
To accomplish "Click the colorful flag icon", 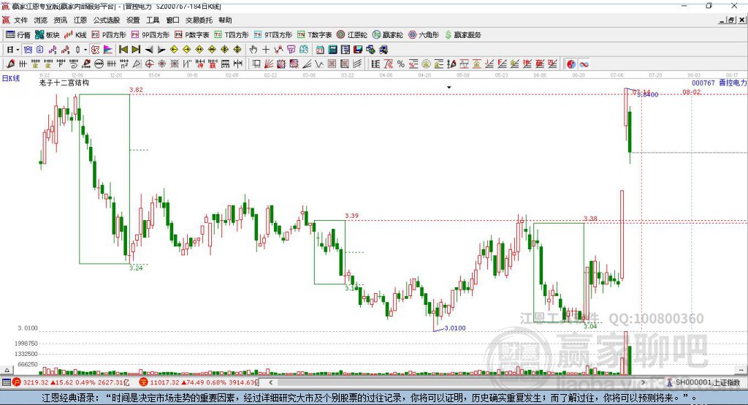I will click(x=108, y=50).
